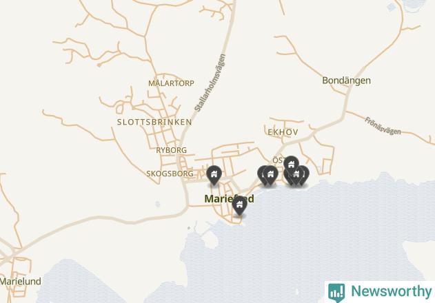Click the topmost house marker near Öst label
435x303 pixels.
[291, 165]
